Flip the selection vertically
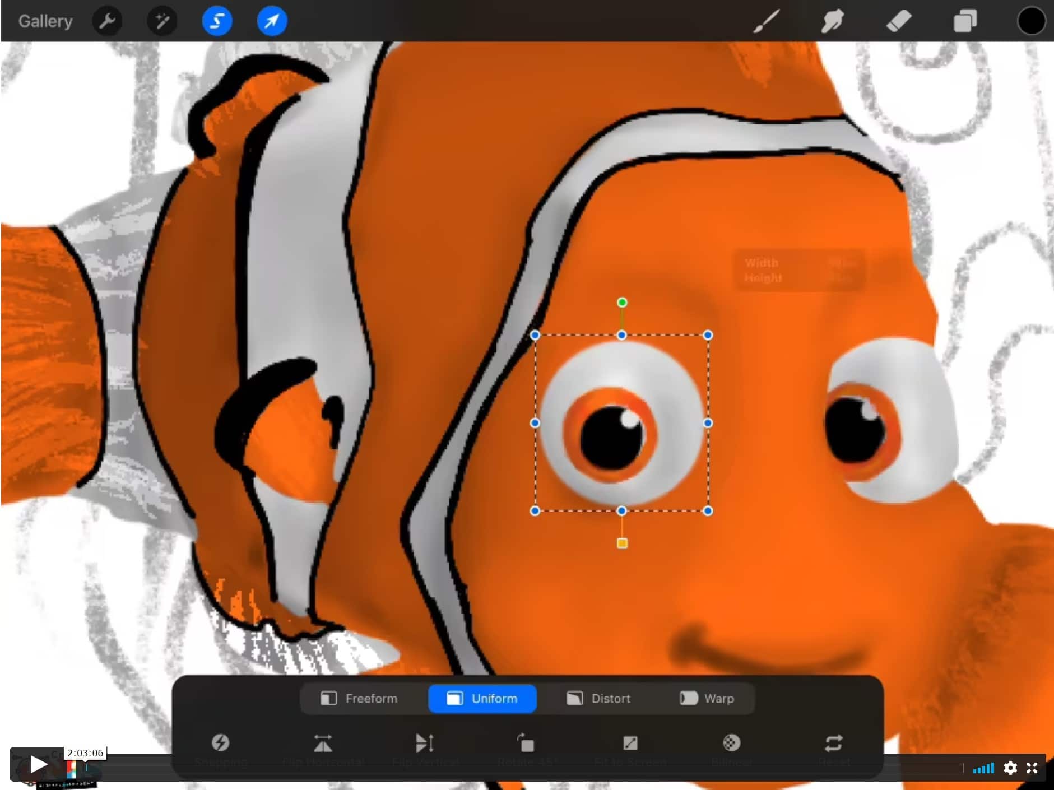 click(x=425, y=743)
